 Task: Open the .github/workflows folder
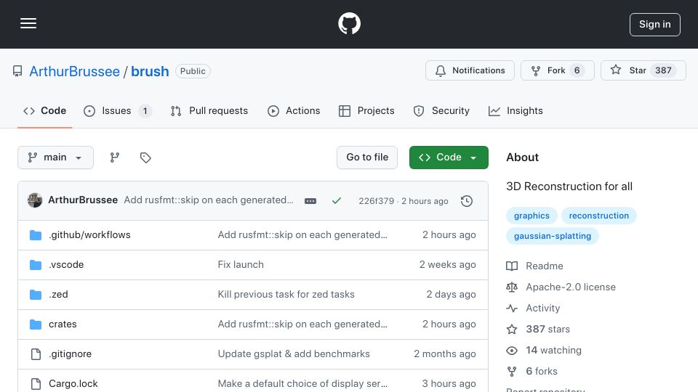pos(89,234)
